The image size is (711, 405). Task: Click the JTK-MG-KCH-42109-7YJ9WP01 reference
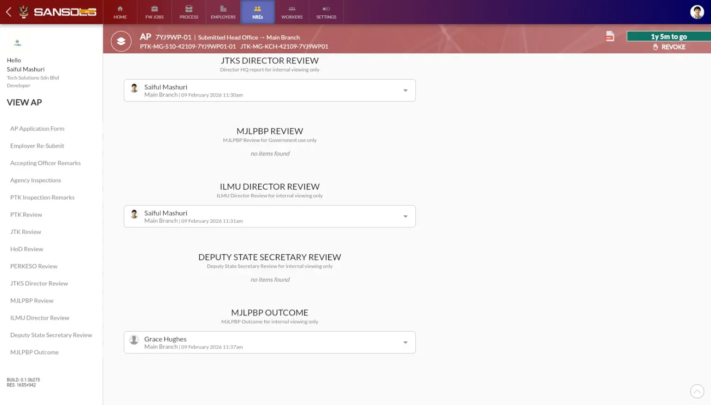click(284, 46)
